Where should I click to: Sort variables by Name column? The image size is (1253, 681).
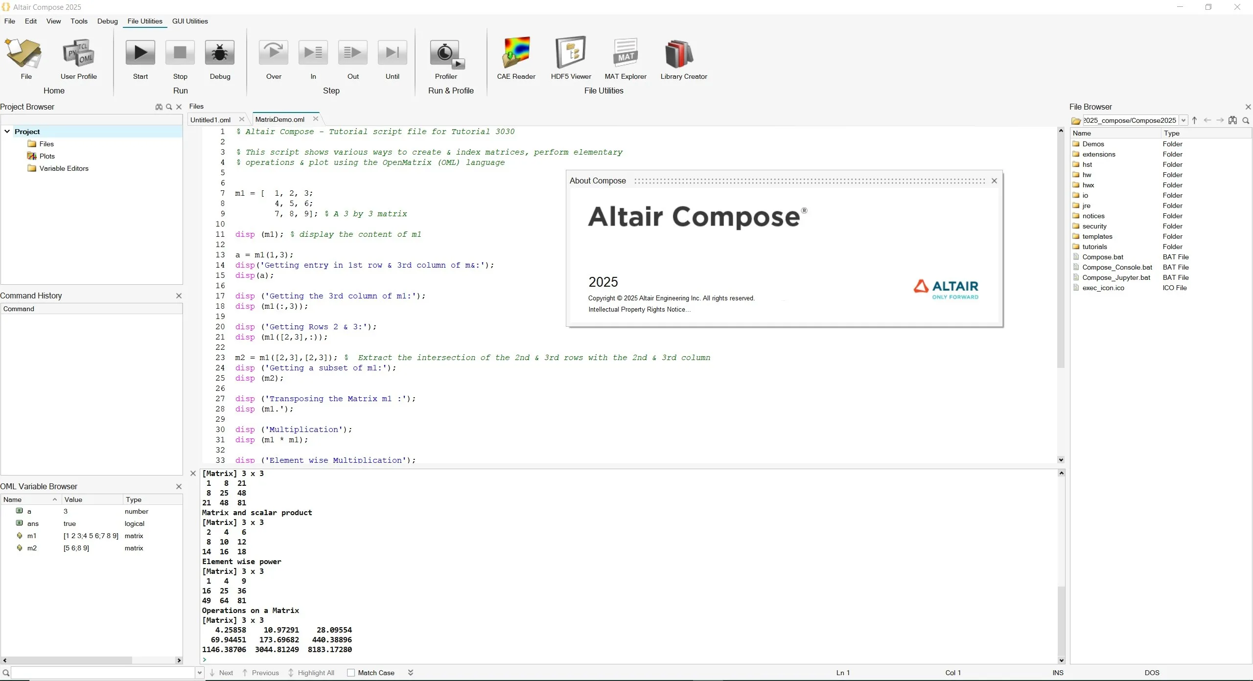tap(30, 499)
